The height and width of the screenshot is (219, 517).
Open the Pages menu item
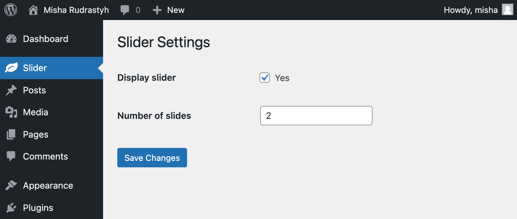tap(35, 134)
